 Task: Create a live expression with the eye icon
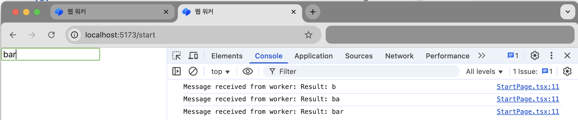tap(247, 72)
